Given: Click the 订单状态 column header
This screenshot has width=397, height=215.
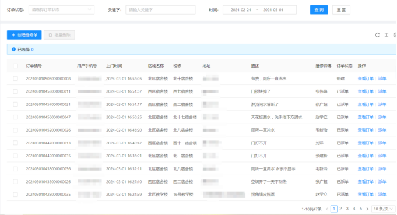Looking at the screenshot, I should (x=345, y=66).
